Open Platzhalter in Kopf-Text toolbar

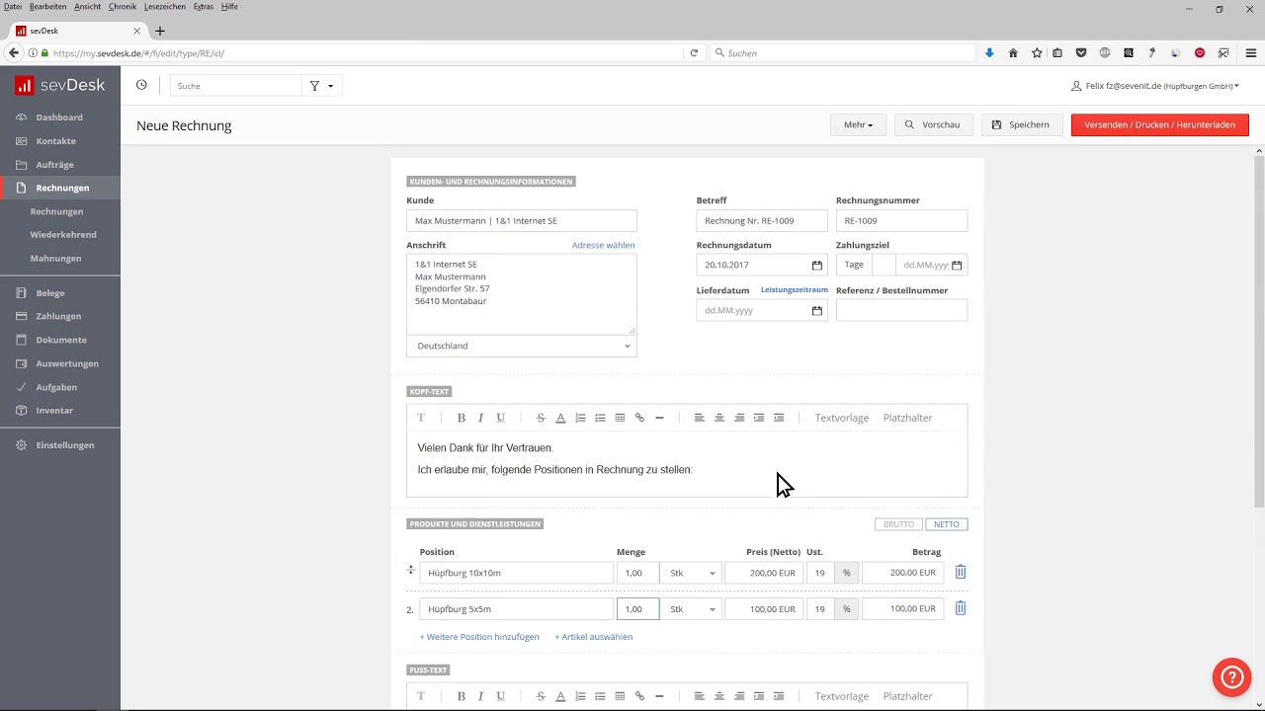click(x=907, y=418)
